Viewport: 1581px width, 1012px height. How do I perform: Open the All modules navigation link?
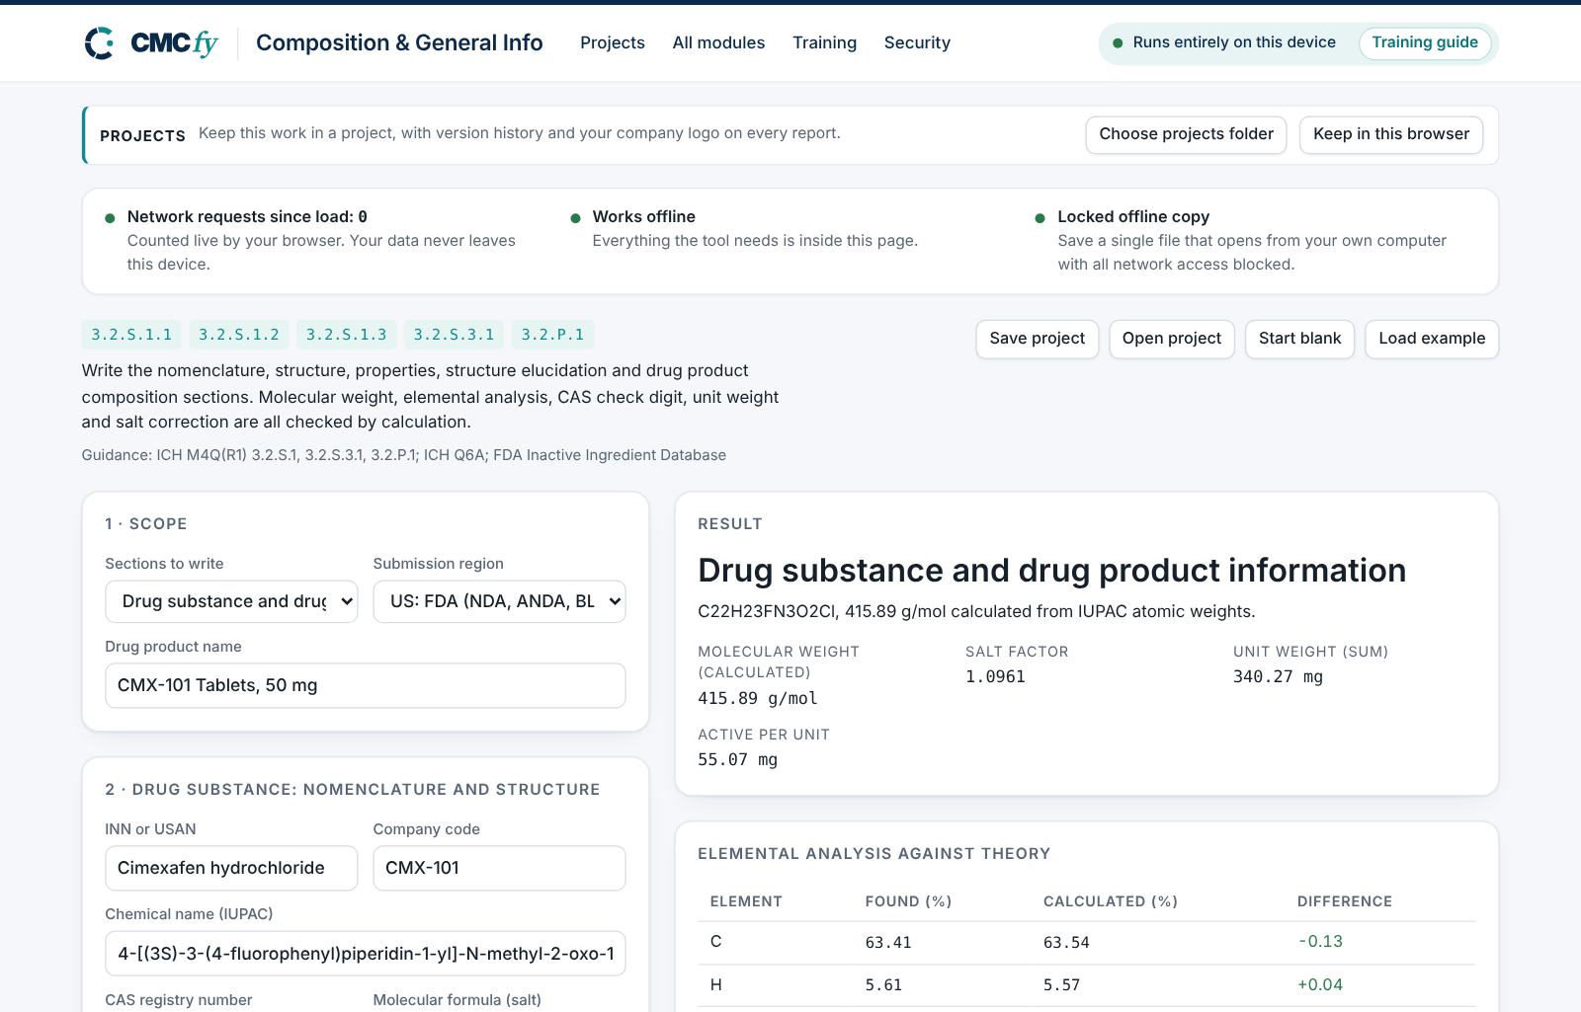pyautogui.click(x=718, y=42)
